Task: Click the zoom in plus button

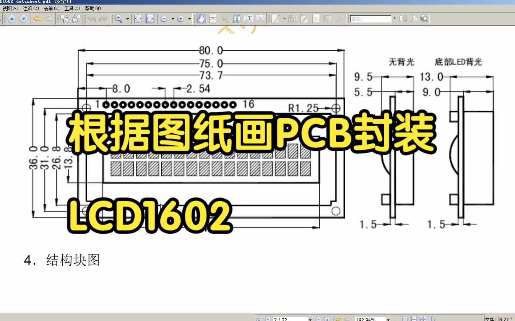Action: click(x=181, y=19)
